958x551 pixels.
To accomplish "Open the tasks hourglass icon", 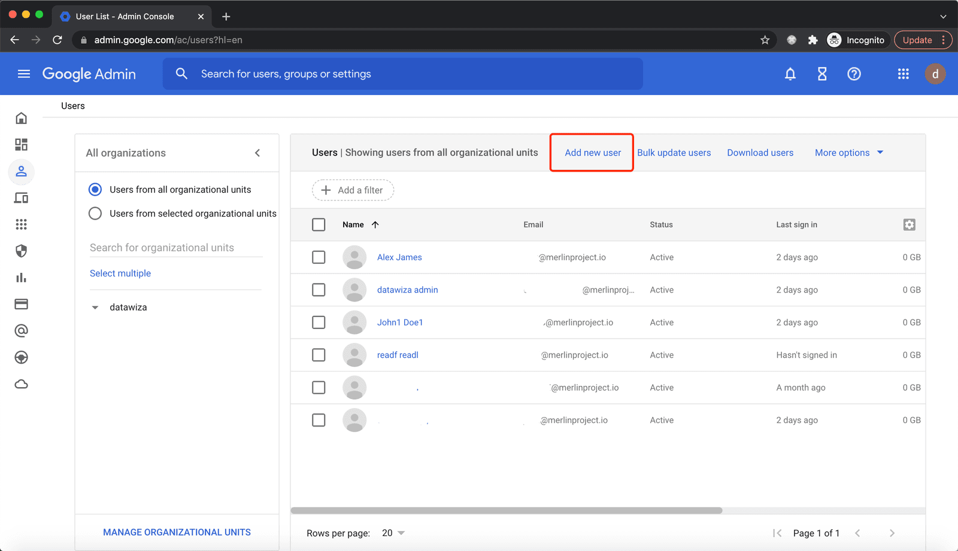I will tap(822, 74).
